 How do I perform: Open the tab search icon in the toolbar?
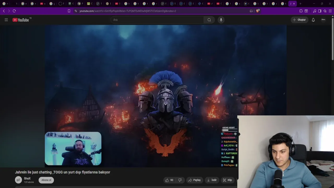306,11
